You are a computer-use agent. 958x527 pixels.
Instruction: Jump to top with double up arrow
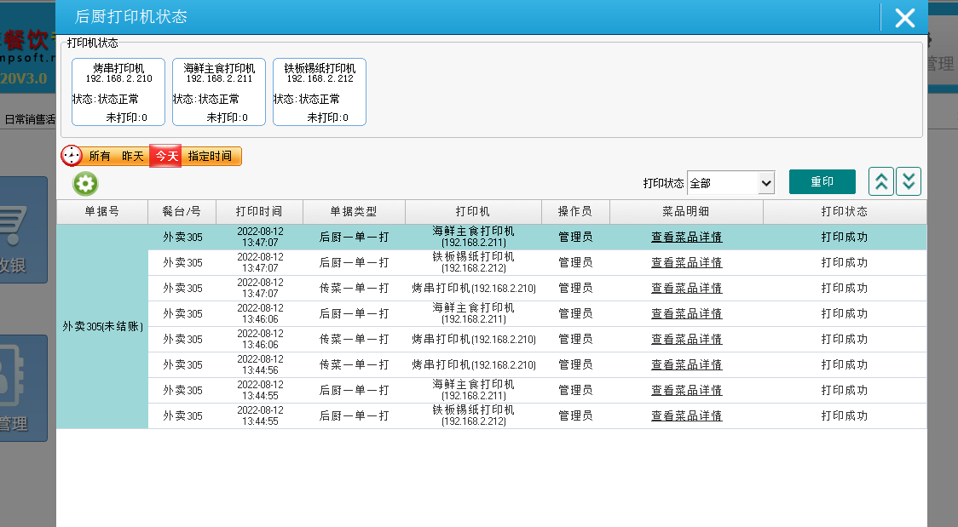pos(880,181)
